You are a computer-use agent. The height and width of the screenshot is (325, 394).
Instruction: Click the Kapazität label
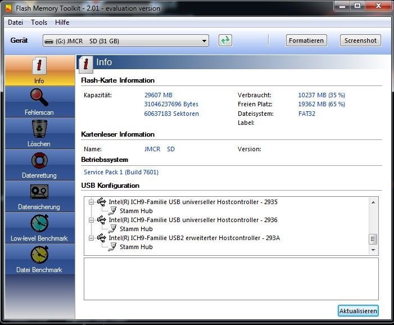[98, 95]
